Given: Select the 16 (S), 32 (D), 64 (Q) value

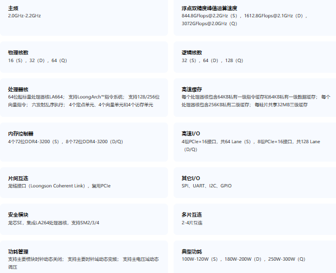Looking at the screenshot, I should pos(38,60).
